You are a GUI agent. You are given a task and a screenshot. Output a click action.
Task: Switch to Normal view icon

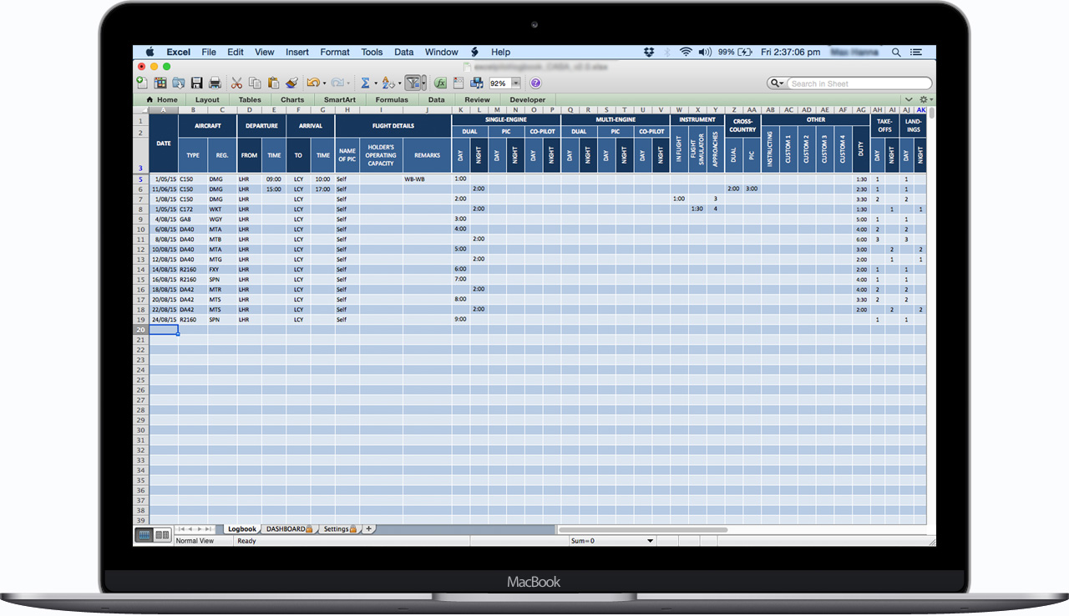click(144, 534)
